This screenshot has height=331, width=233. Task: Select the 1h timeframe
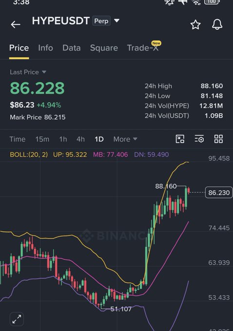pos(63,139)
